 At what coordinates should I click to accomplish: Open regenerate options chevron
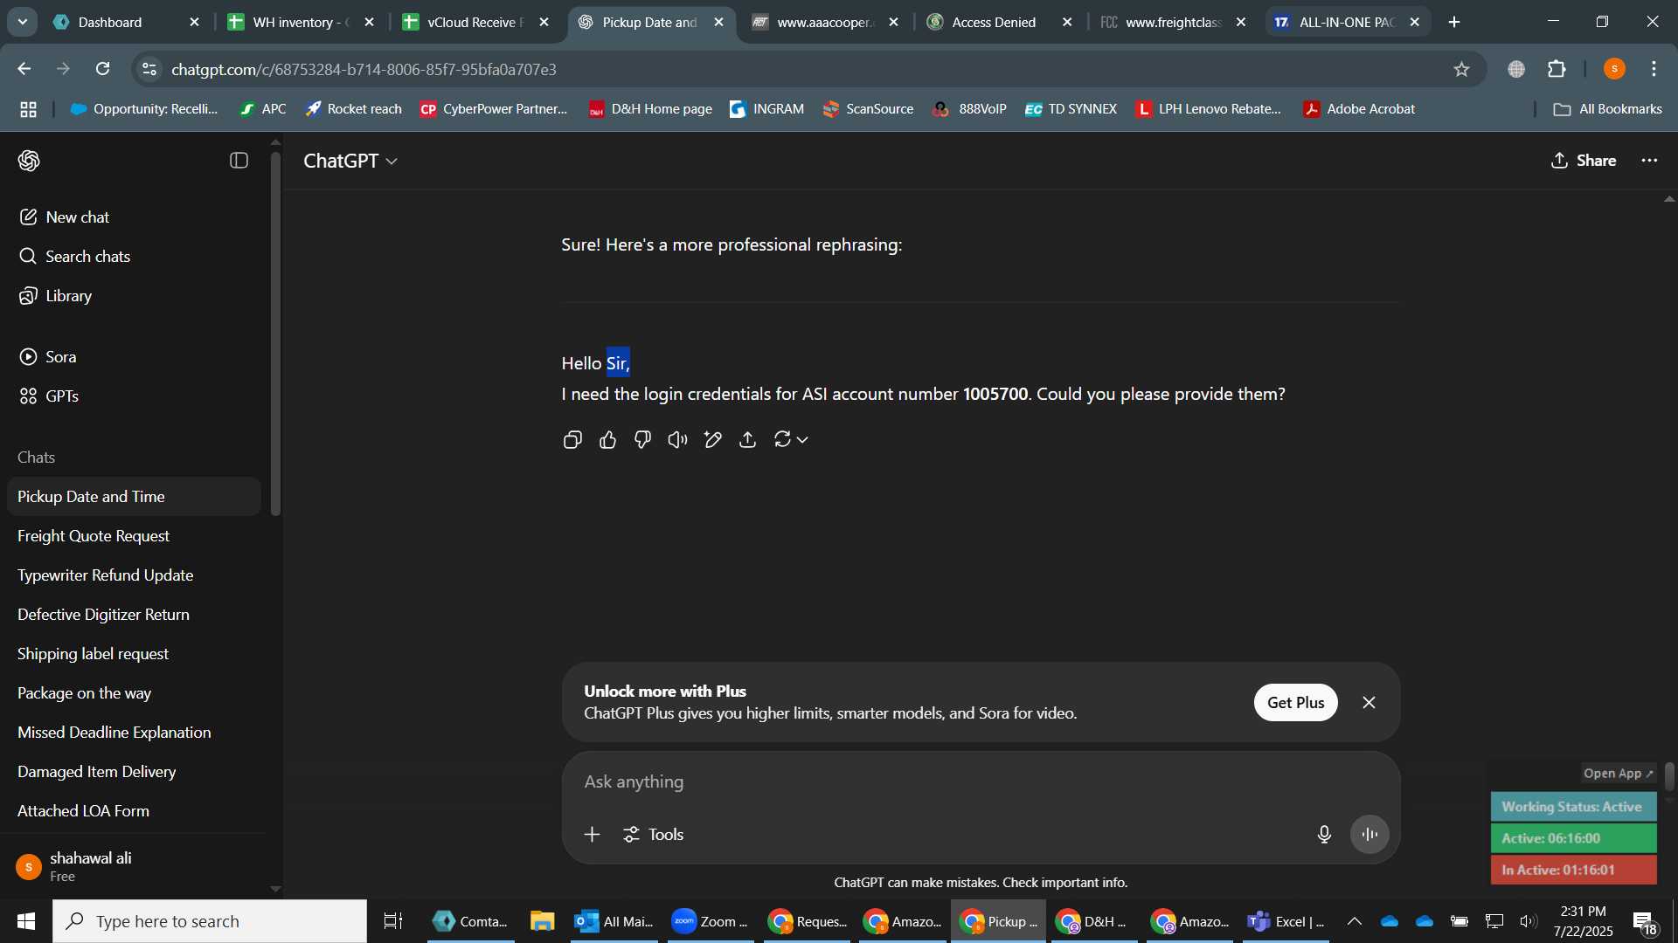(802, 440)
